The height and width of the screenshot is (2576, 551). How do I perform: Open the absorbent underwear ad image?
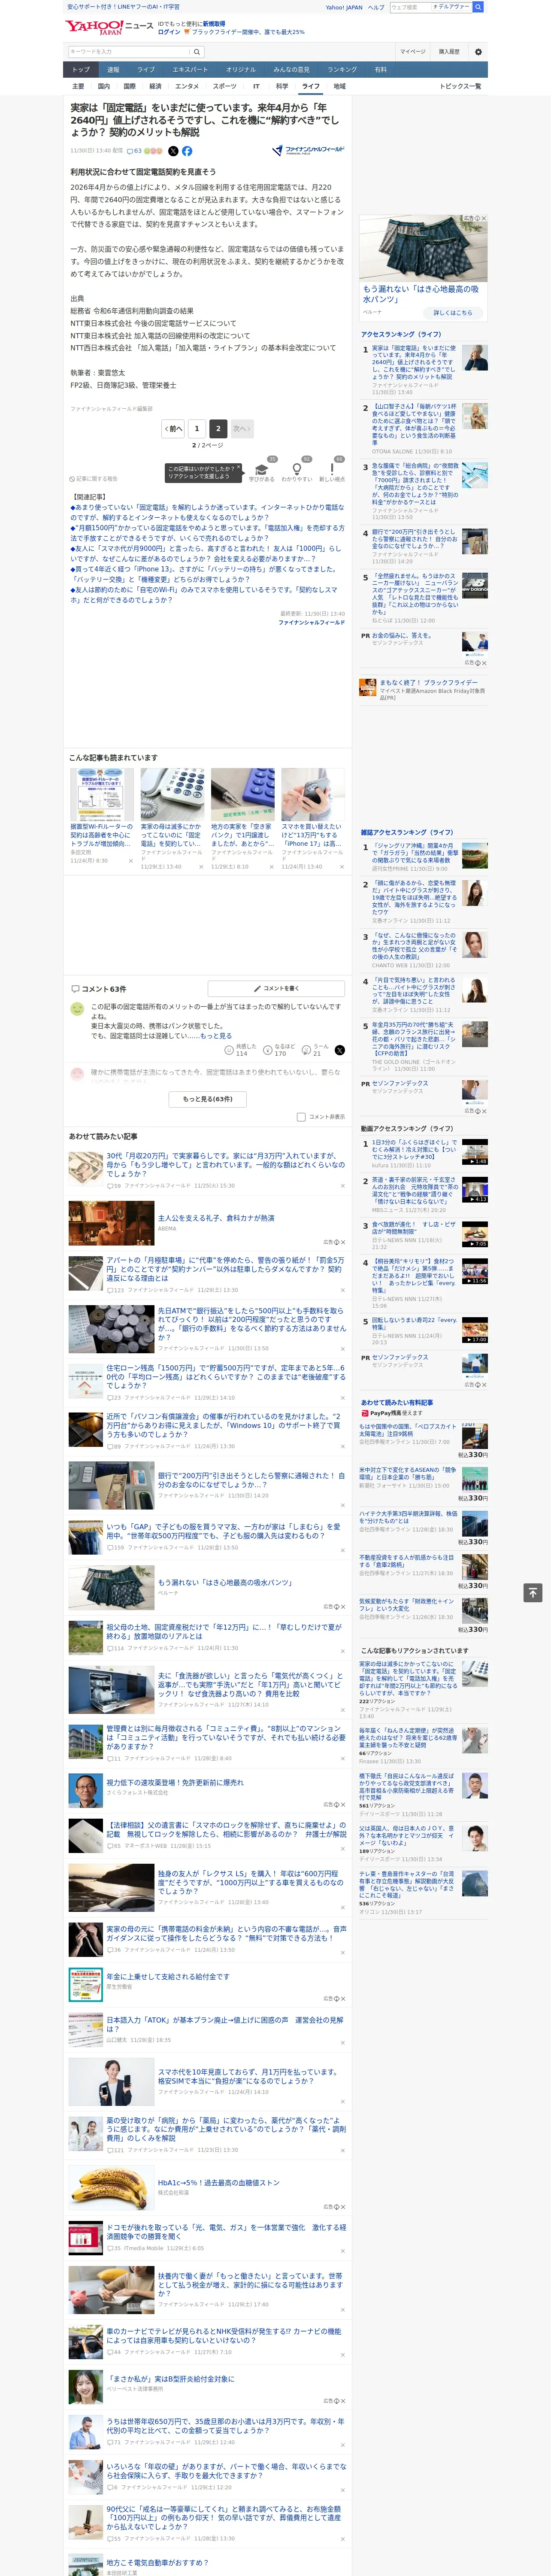tap(423, 250)
